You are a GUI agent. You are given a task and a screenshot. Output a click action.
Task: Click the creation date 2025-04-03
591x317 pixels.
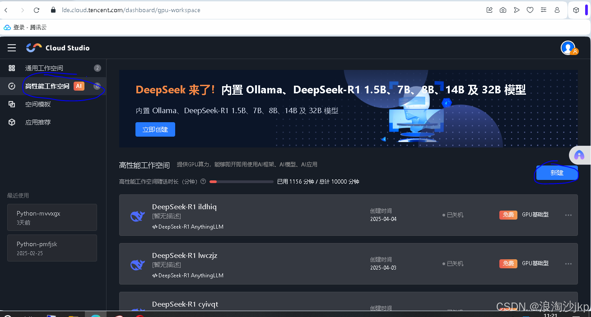[x=383, y=268]
